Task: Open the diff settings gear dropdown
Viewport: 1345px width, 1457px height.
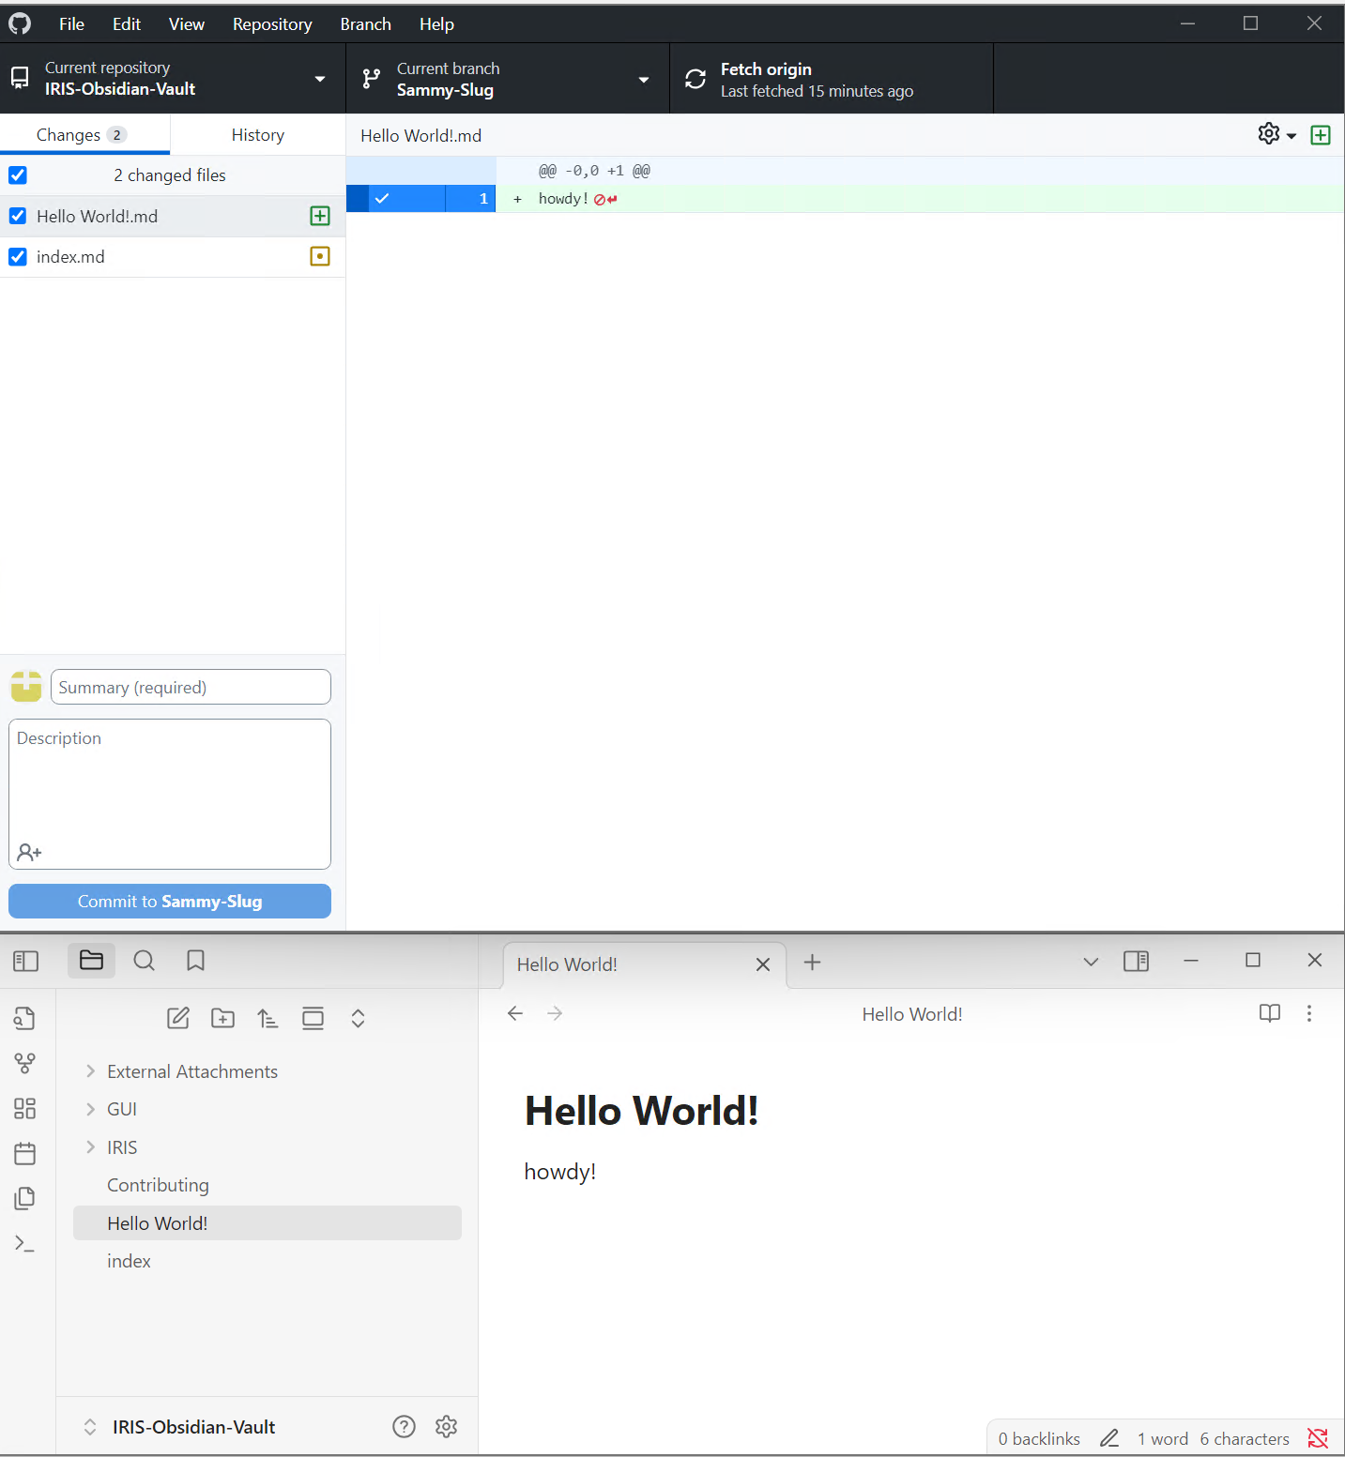Action: pyautogui.click(x=1276, y=135)
